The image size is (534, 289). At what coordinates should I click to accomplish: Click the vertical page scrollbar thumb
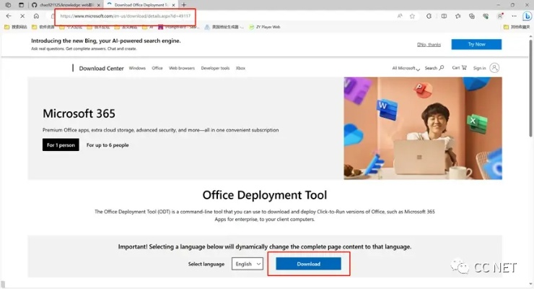point(530,89)
